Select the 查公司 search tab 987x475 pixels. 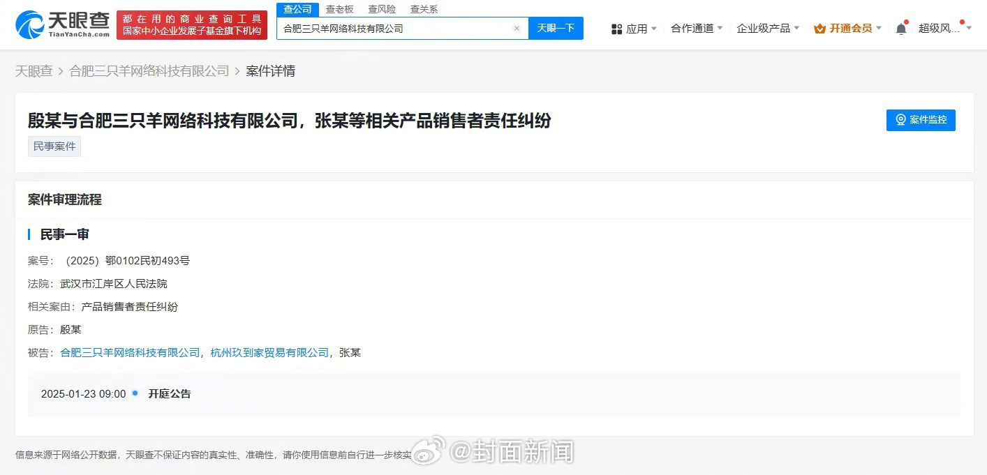297,9
